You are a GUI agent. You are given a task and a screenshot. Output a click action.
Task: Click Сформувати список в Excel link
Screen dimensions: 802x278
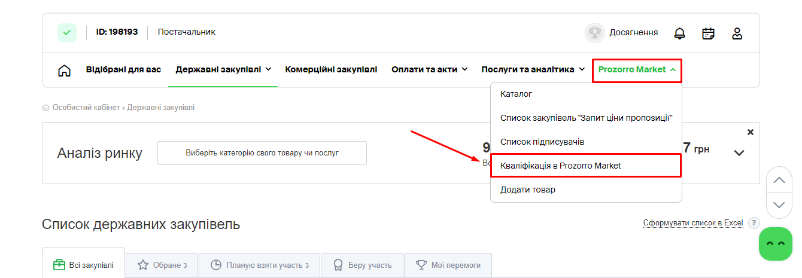pyautogui.click(x=692, y=223)
